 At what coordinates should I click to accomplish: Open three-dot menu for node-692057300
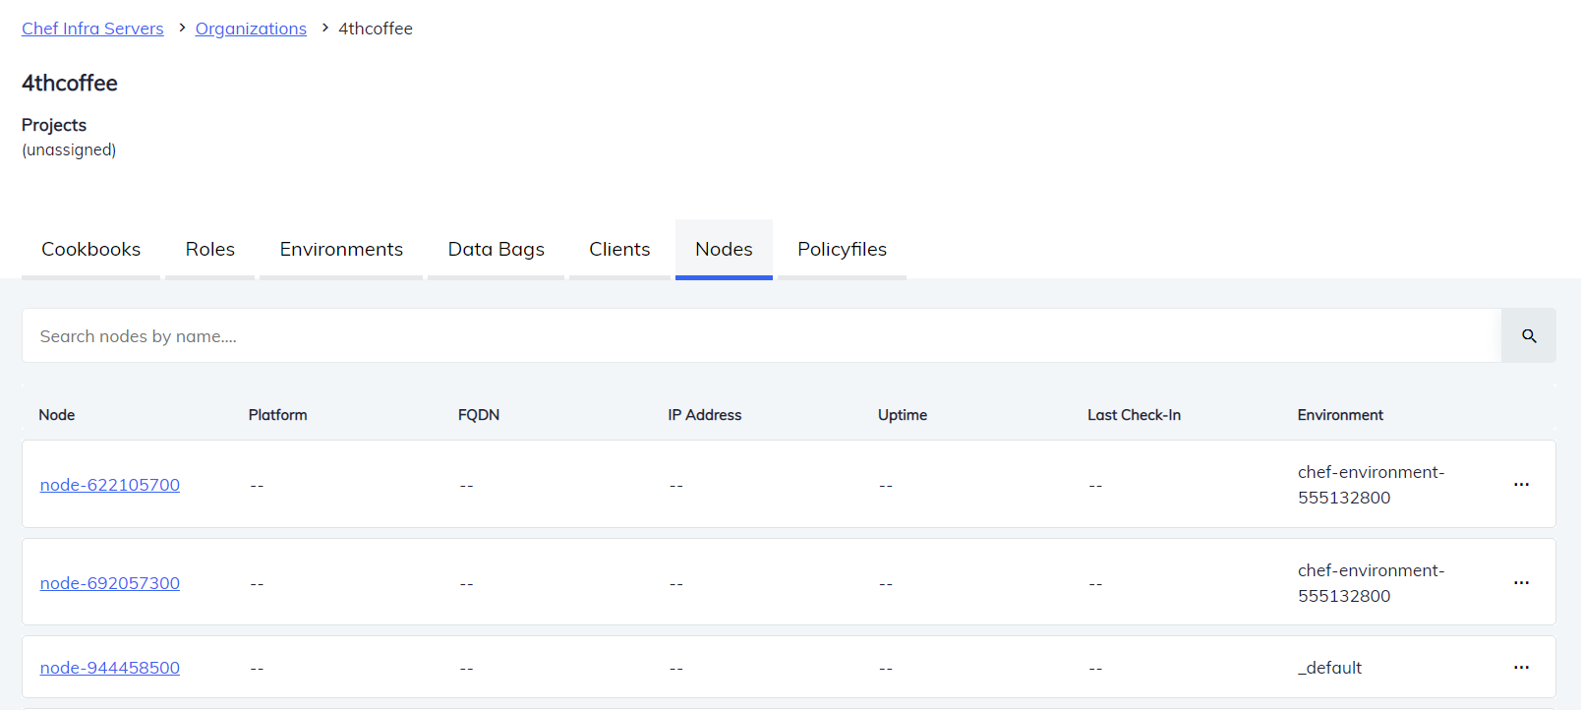click(1521, 583)
